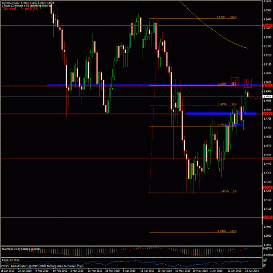The image size is (273, 273).
Task: Select the red checkmark symbol above 61.8 level
Action: click(235, 81)
